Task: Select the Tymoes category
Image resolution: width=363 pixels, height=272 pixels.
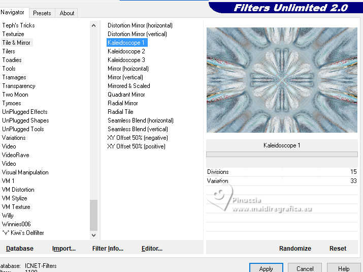Action: click(12, 103)
